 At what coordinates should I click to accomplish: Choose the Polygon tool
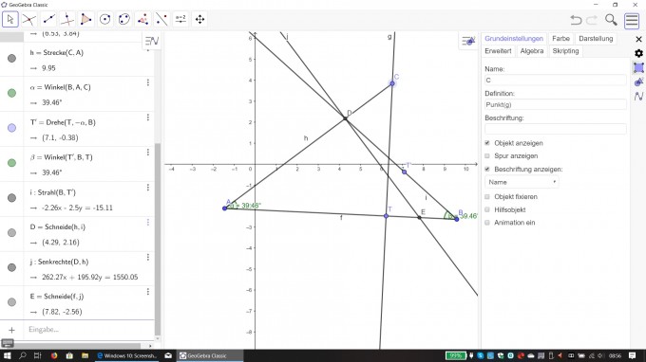[x=86, y=19]
